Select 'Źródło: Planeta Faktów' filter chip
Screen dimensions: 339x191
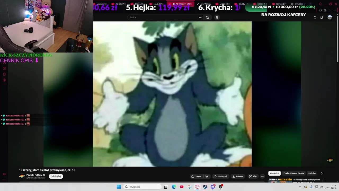point(294,173)
